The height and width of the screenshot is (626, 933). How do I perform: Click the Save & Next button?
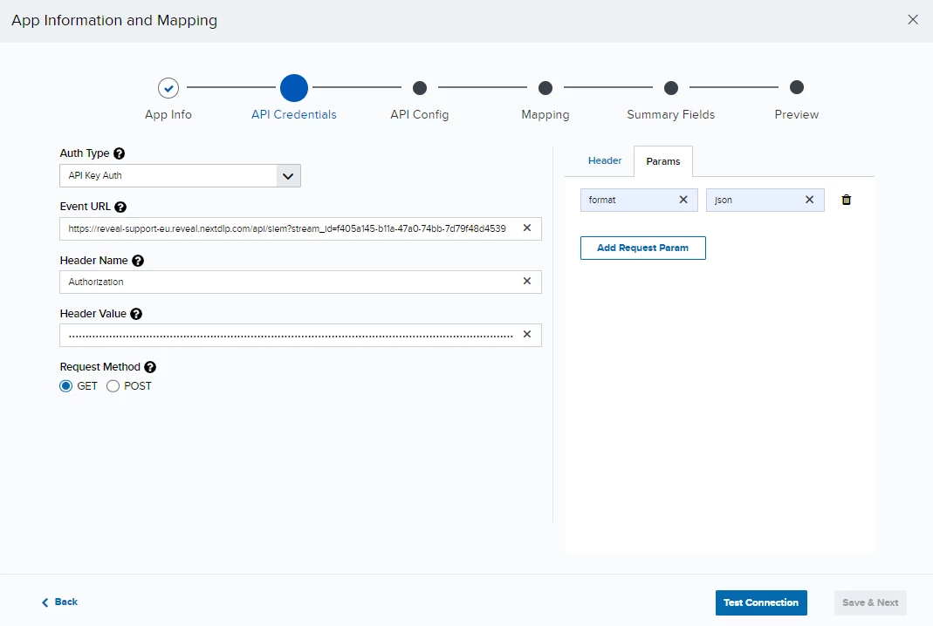tap(870, 602)
